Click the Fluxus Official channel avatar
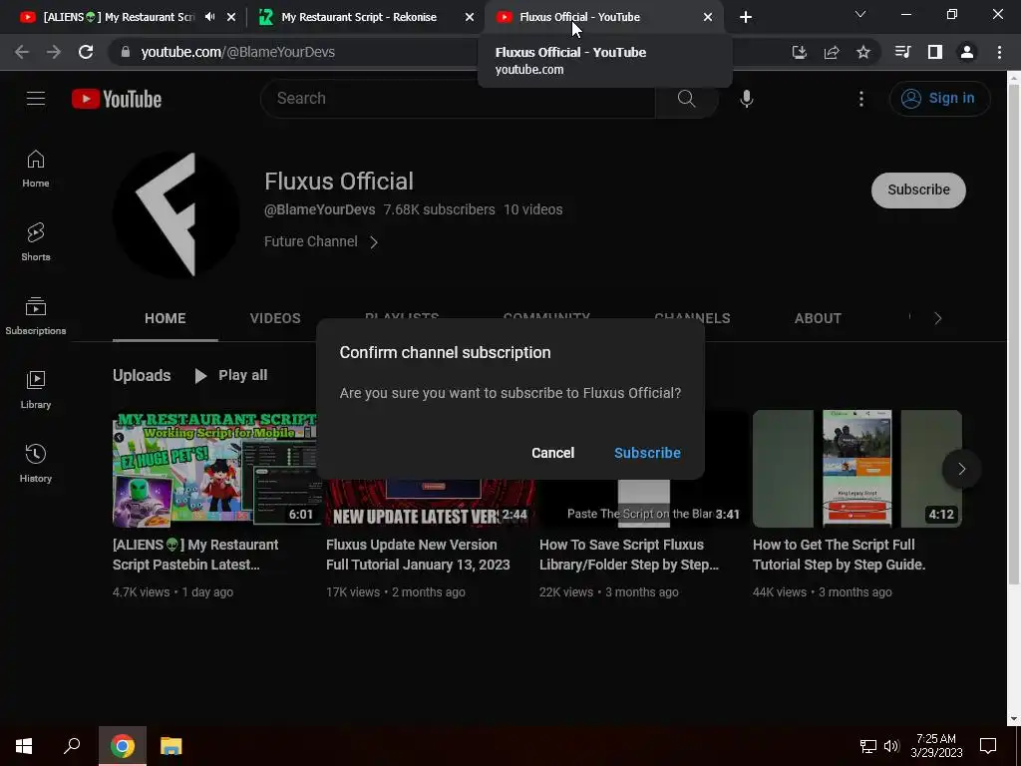1021x766 pixels. (175, 215)
